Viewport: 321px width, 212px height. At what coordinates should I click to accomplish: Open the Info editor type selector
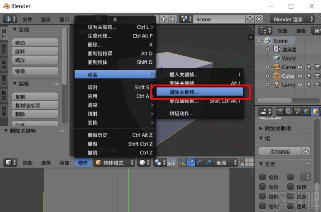[x=10, y=19]
